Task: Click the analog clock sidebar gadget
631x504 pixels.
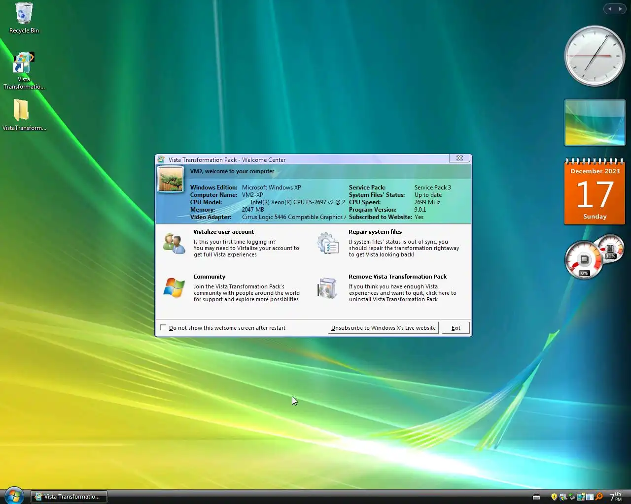Action: [x=595, y=56]
